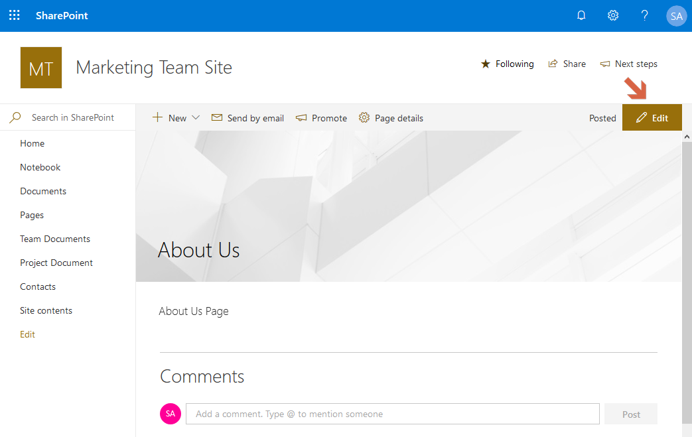Image resolution: width=692 pixels, height=437 pixels.
Task: Open the Send by email envelope icon
Action: click(216, 117)
